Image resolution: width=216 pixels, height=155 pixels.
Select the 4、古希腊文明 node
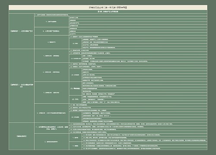[51, 113]
